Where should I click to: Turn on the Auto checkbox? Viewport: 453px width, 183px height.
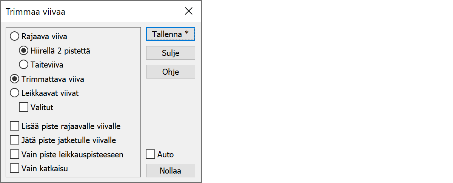[151, 154]
